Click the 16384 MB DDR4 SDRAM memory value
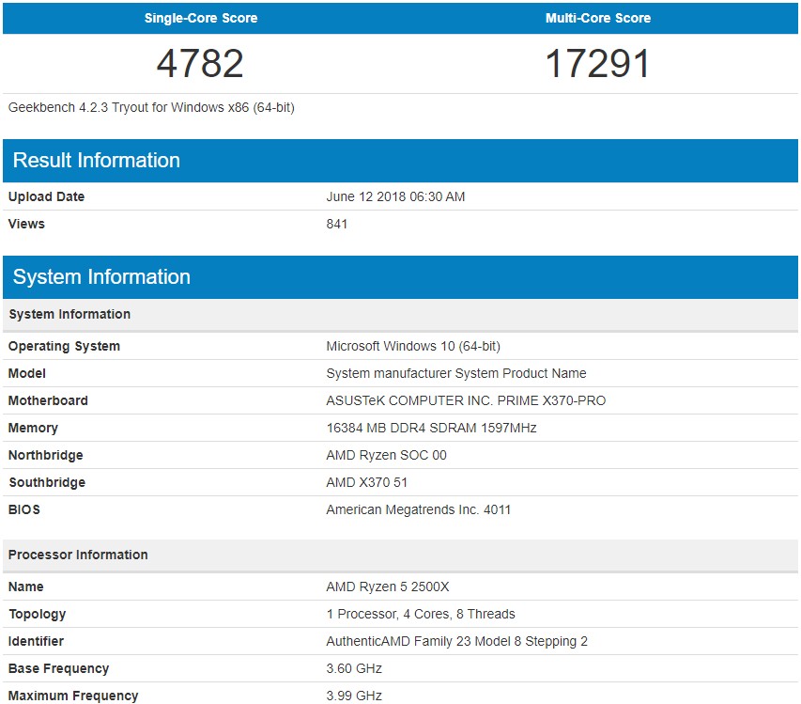The image size is (801, 704). [x=431, y=428]
